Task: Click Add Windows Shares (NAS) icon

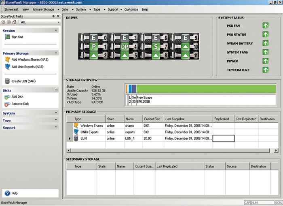Action: [x=7, y=59]
